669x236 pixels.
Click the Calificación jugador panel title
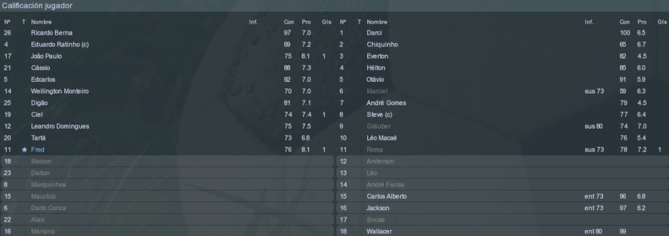tap(37, 5)
